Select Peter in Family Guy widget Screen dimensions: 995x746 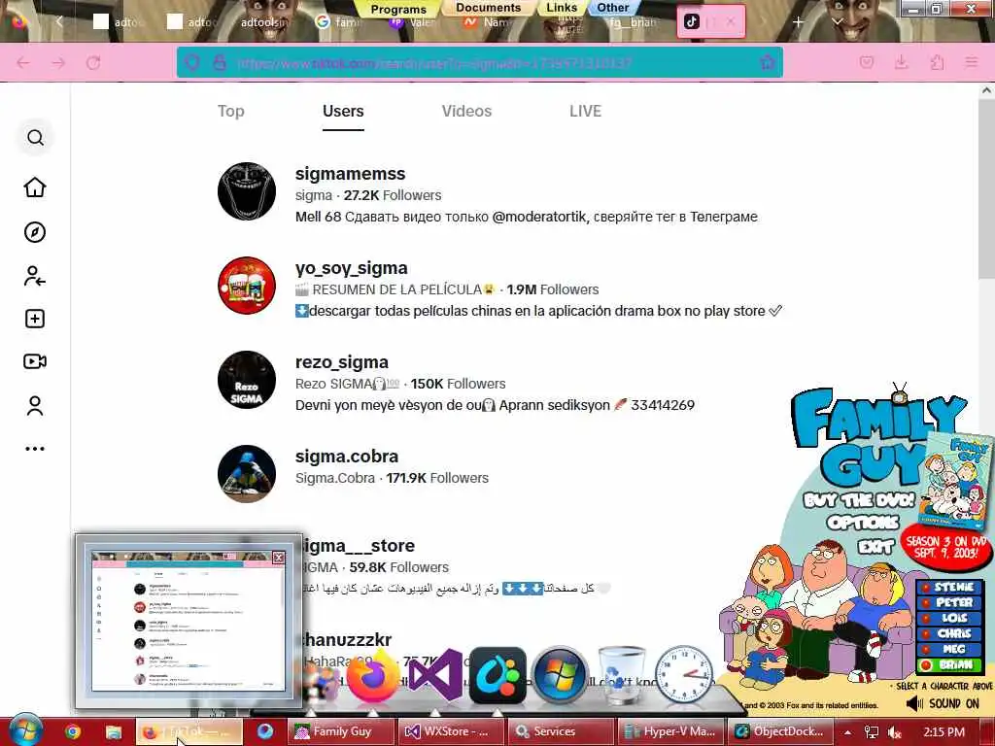[x=948, y=602]
